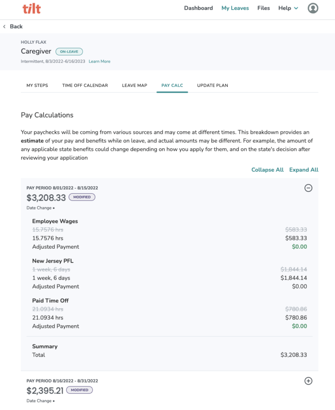Click the tilt logo

coord(31,8)
